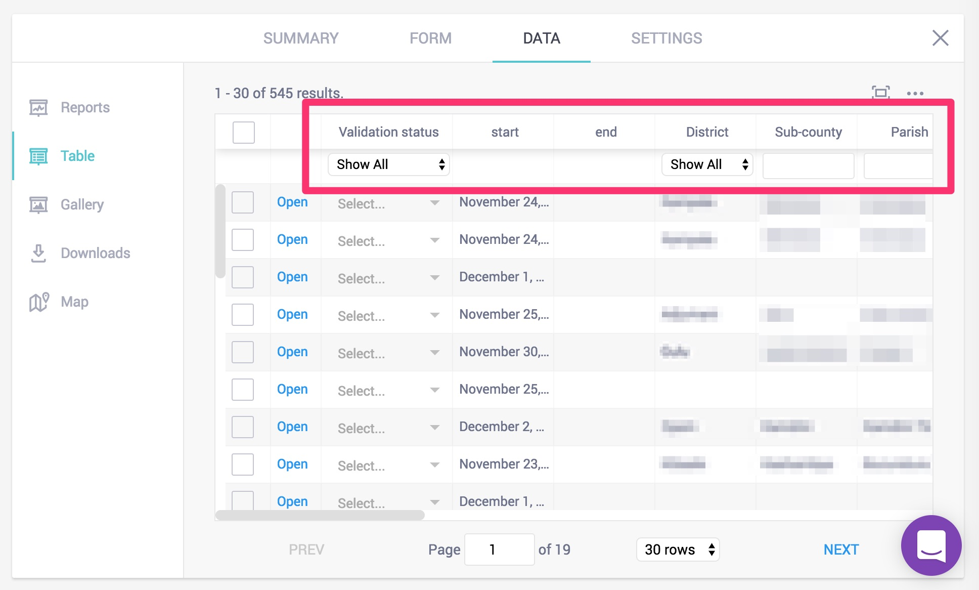The image size is (979, 590).
Task: Switch to the SUMMARY tab
Action: (301, 38)
